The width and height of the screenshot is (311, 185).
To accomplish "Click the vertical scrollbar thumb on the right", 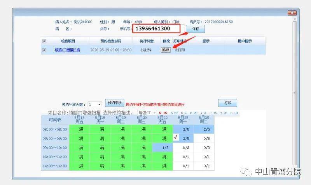I will [x=295, y=93].
